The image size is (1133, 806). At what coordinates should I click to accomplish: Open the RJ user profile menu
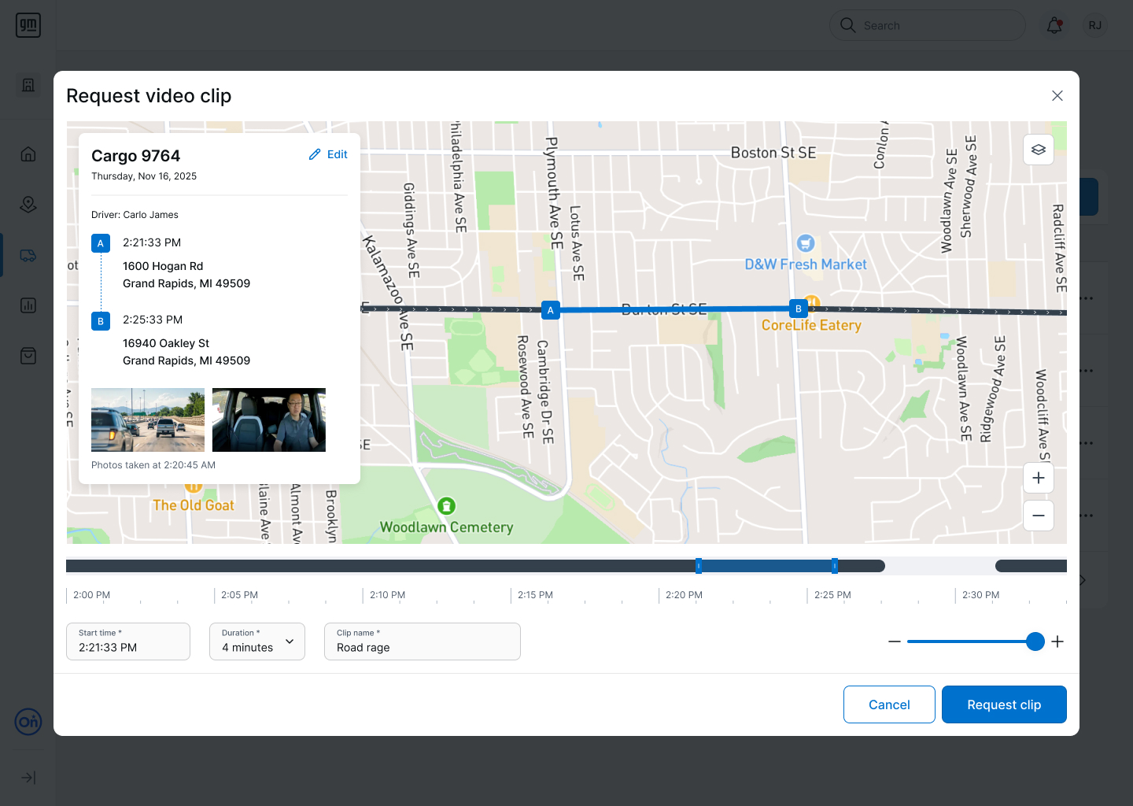point(1095,25)
